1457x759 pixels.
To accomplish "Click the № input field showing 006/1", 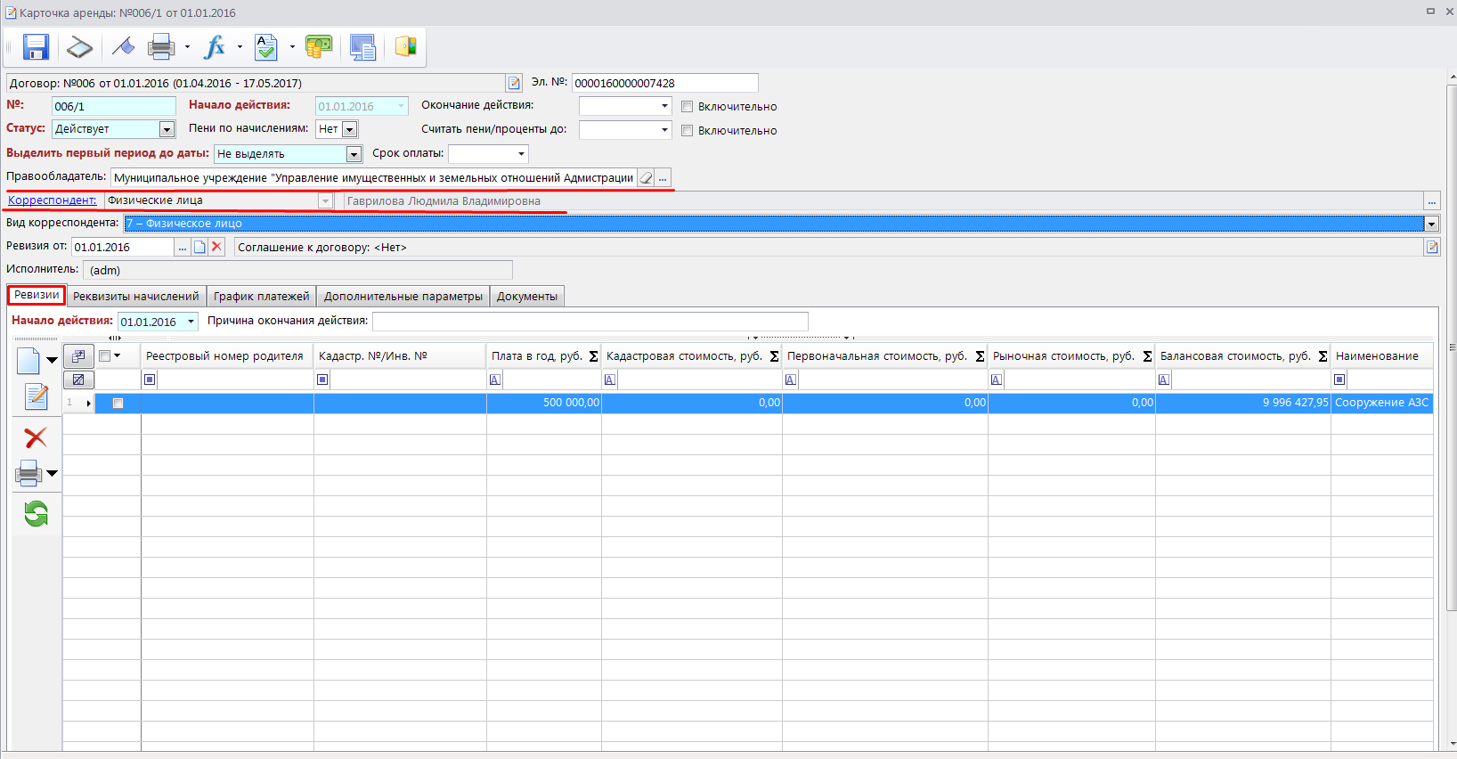I will click(x=114, y=107).
